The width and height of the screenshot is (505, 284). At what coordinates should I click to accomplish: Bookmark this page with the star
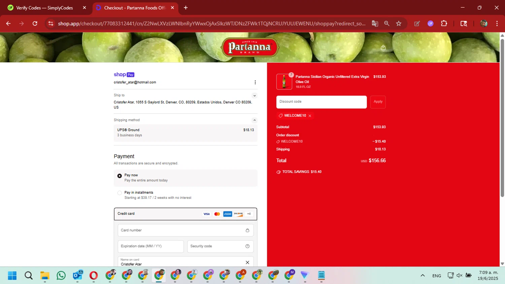tap(399, 24)
